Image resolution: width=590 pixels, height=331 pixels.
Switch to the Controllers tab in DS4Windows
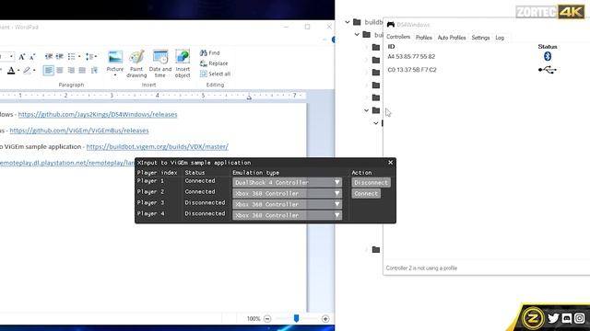(398, 37)
